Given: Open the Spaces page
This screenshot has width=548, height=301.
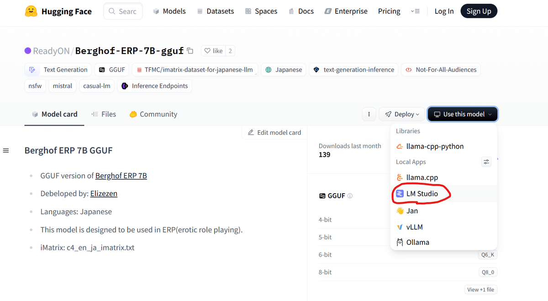Looking at the screenshot, I should pyautogui.click(x=261, y=11).
